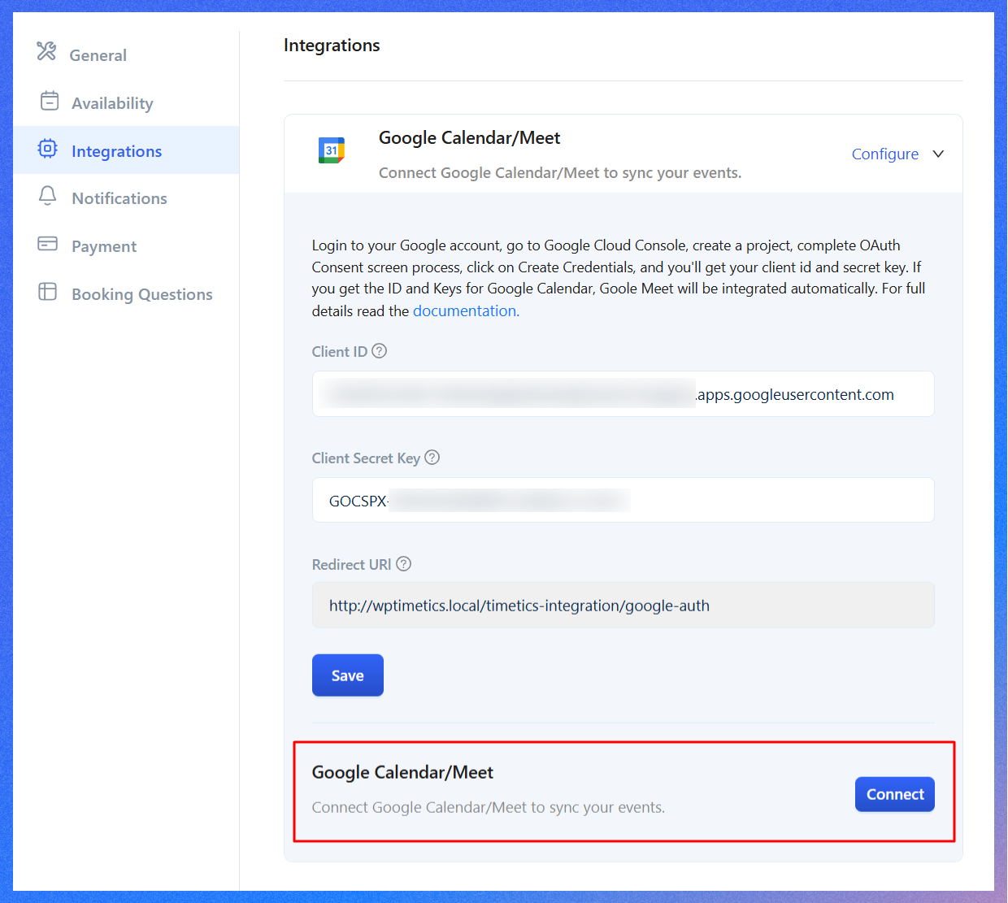This screenshot has width=1008, height=903.
Task: Click the Client ID help icon
Action: (380, 351)
